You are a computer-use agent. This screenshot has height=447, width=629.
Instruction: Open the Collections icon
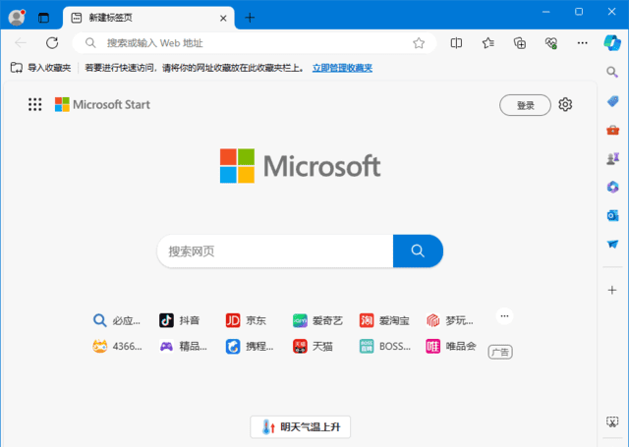point(520,43)
